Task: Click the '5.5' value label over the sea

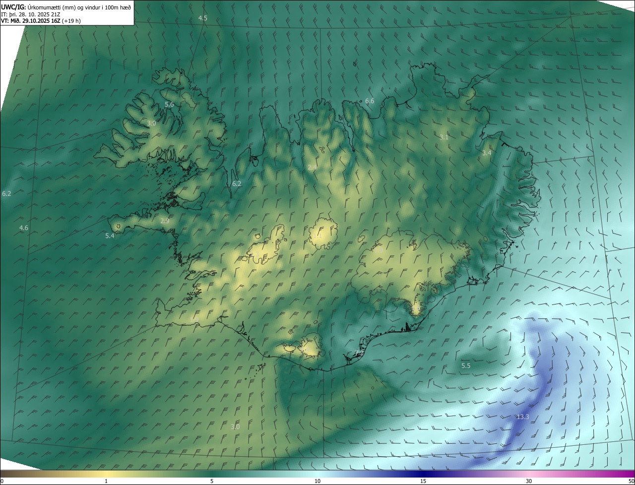Action: tap(466, 365)
